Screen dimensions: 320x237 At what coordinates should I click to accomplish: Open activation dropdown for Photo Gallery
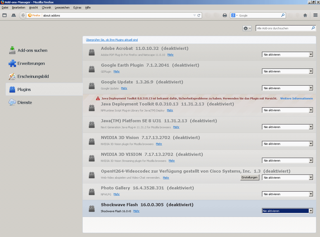point(287,194)
